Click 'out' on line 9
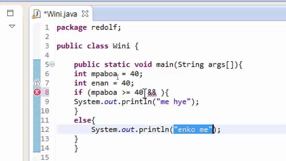Screen dimensions: 286x161 (110, 102)
